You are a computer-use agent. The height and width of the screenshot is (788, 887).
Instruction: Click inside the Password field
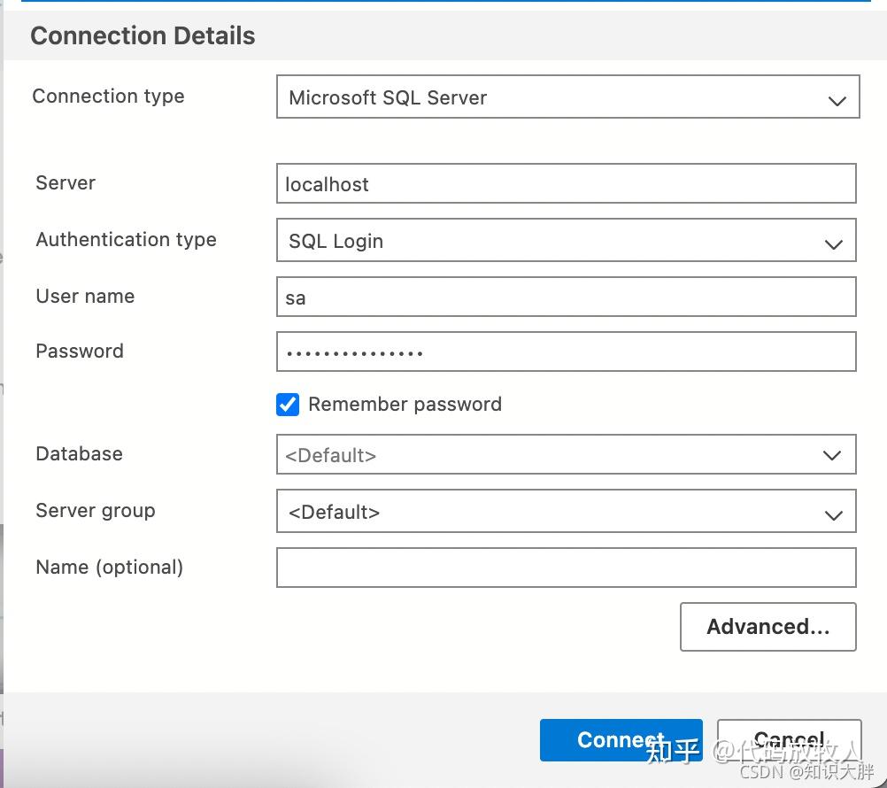point(567,352)
